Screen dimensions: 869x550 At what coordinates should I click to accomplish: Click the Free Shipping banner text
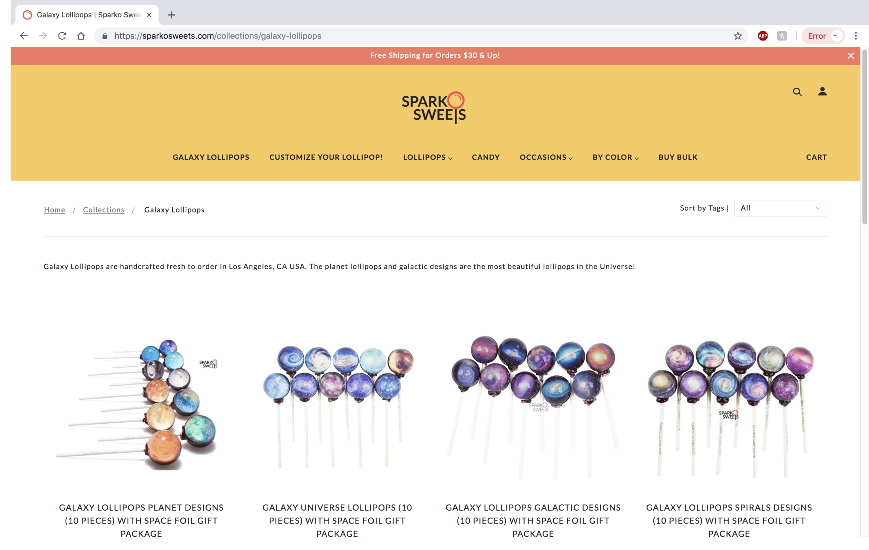[434, 55]
